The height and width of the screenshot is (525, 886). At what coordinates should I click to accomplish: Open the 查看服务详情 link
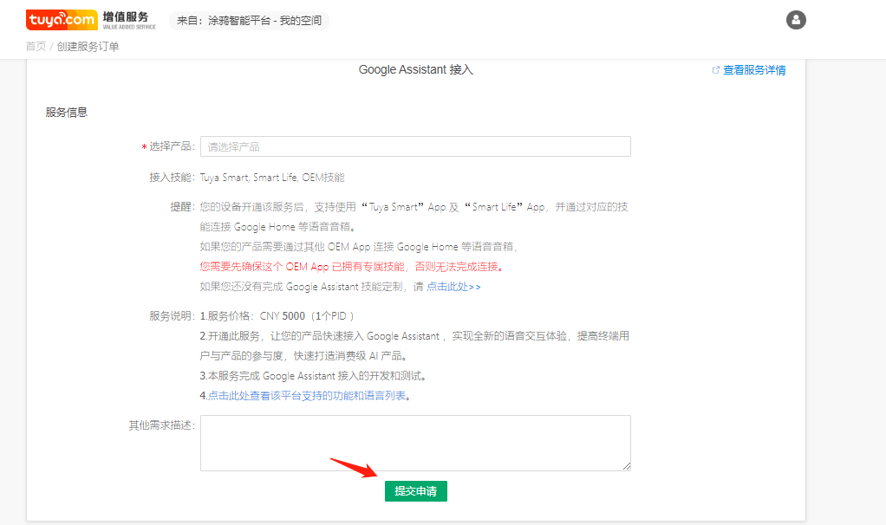[753, 70]
